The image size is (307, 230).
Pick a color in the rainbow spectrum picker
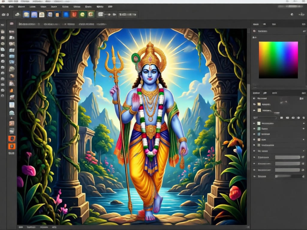278,60
